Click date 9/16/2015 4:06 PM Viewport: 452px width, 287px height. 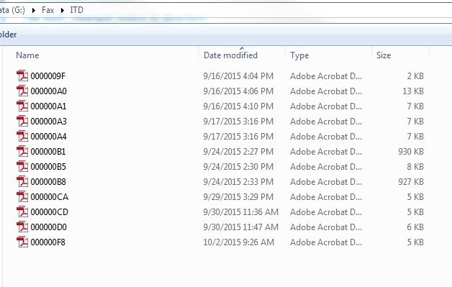click(238, 91)
